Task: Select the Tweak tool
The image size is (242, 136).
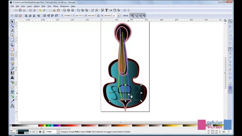Action: point(12,31)
